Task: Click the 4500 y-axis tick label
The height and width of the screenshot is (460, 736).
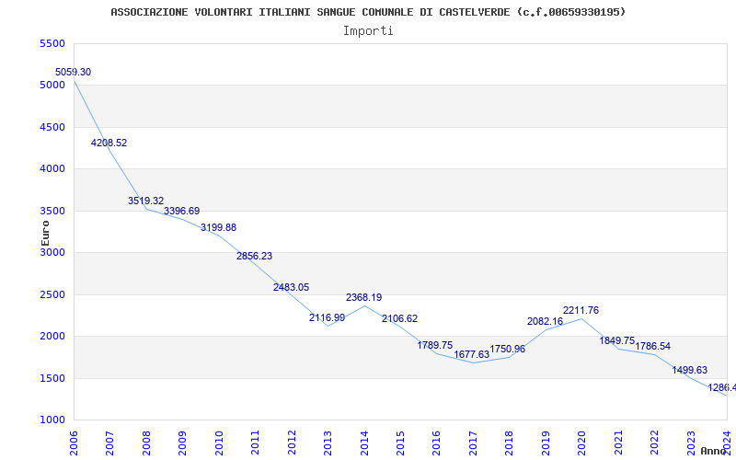Action: click(x=52, y=127)
